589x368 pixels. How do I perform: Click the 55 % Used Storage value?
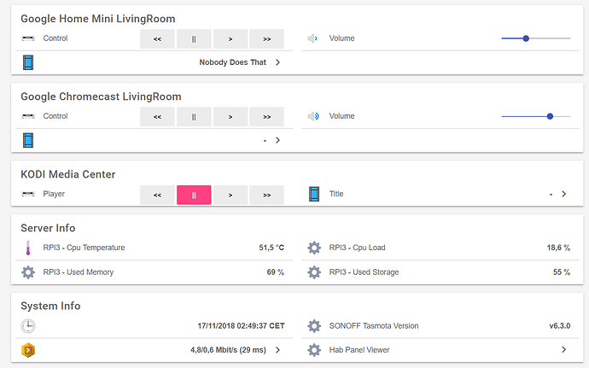(562, 272)
